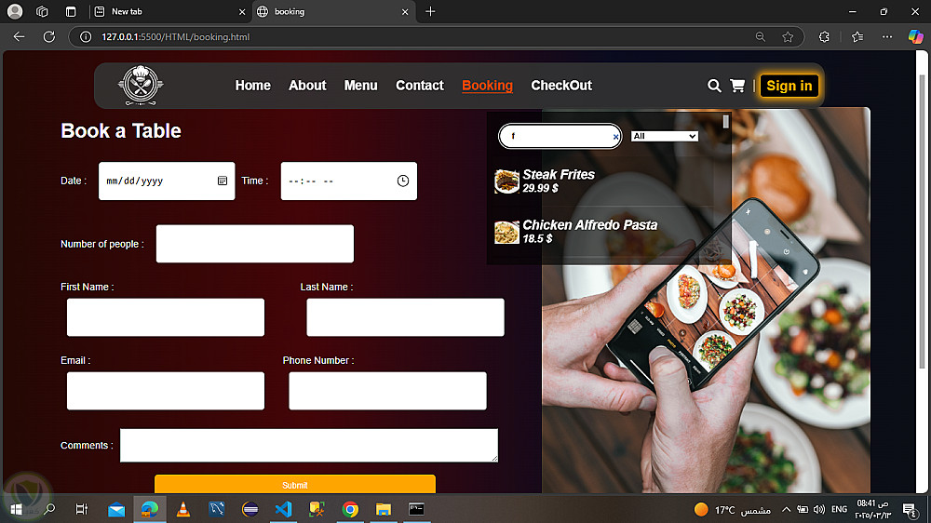Viewport: 931px width, 523px height.
Task: Launch Google Chrome from taskbar
Action: pyautogui.click(x=350, y=509)
